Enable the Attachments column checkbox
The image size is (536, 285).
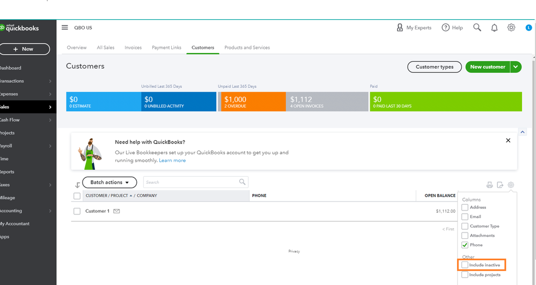465,236
